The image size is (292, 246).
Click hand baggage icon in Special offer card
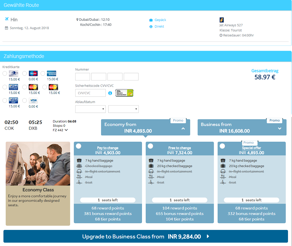coord(223,160)
